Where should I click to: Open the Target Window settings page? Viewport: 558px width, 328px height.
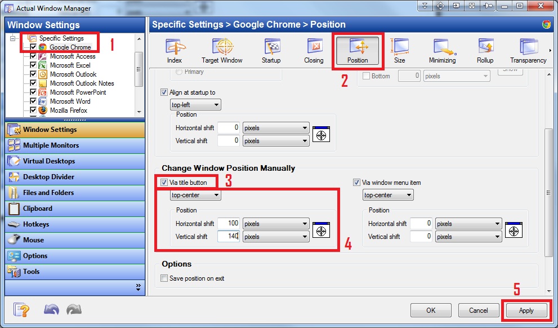pos(222,51)
